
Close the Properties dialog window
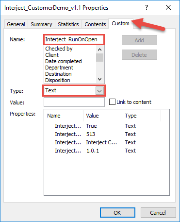click(x=168, y=7)
